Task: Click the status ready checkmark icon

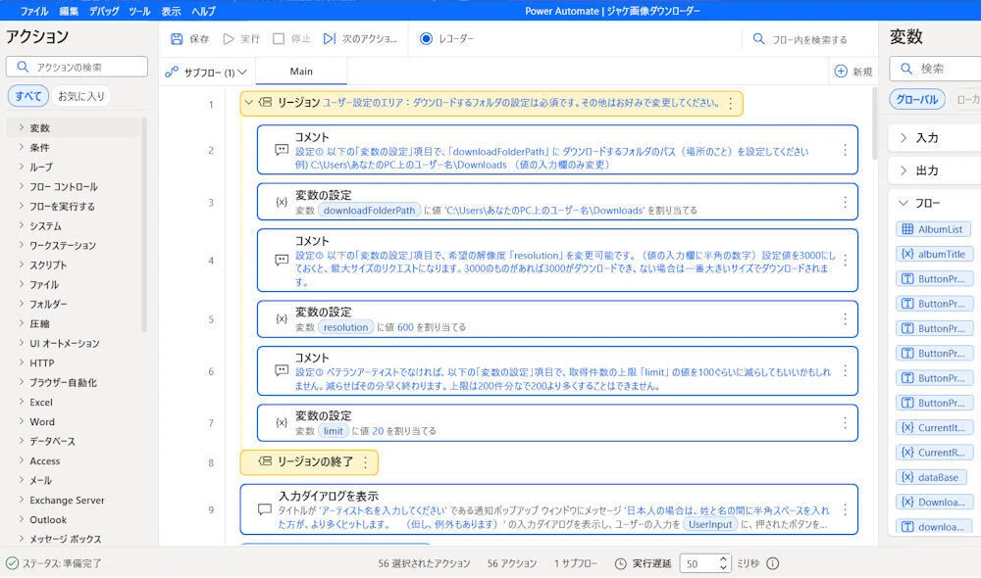Action: 12,563
